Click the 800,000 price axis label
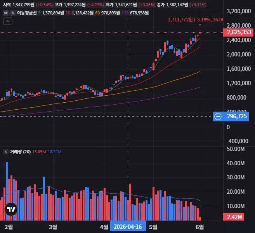 click(236, 97)
